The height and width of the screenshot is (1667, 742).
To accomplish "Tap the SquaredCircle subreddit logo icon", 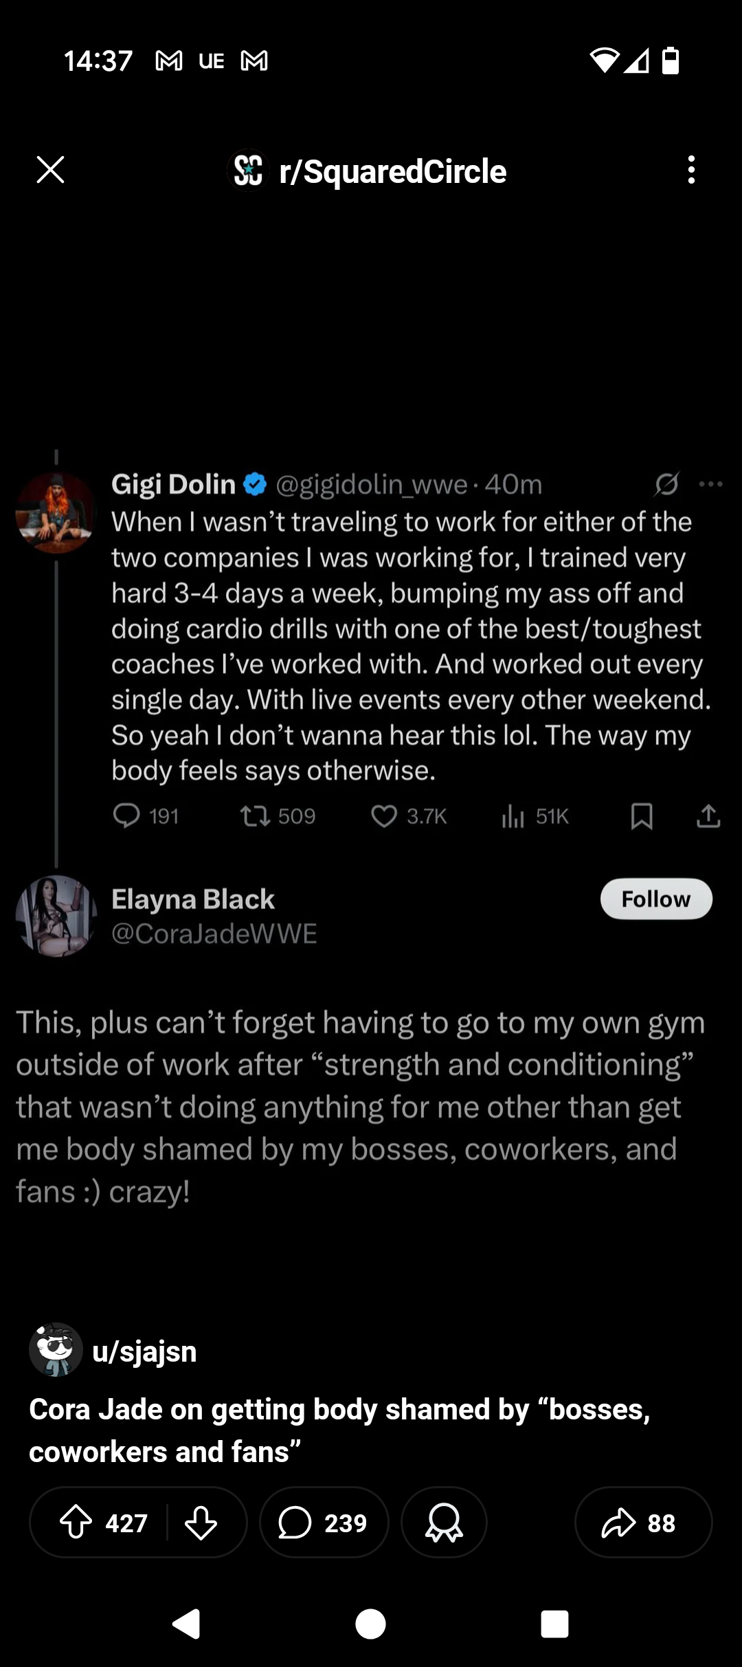I will pyautogui.click(x=247, y=170).
